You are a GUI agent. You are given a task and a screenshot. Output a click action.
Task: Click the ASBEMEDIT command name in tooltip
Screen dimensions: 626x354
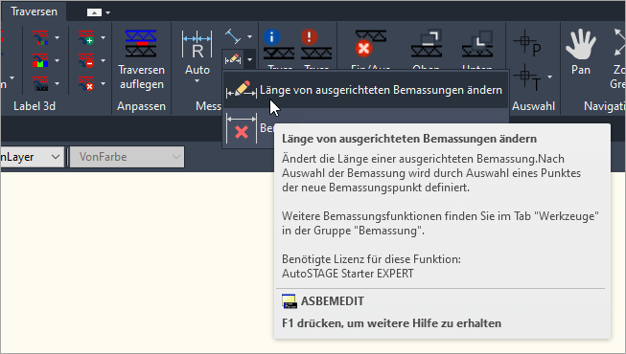[x=333, y=301]
